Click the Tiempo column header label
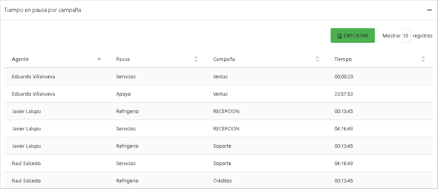Image resolution: width=438 pixels, height=189 pixels. pyautogui.click(x=343, y=59)
